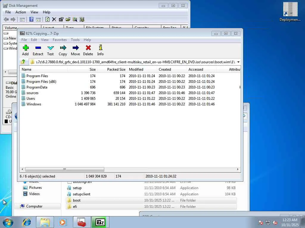This screenshot has height=228, width=305.
Task: Click the settings list icon in Disk Management toolbar
Action: click(82, 19)
